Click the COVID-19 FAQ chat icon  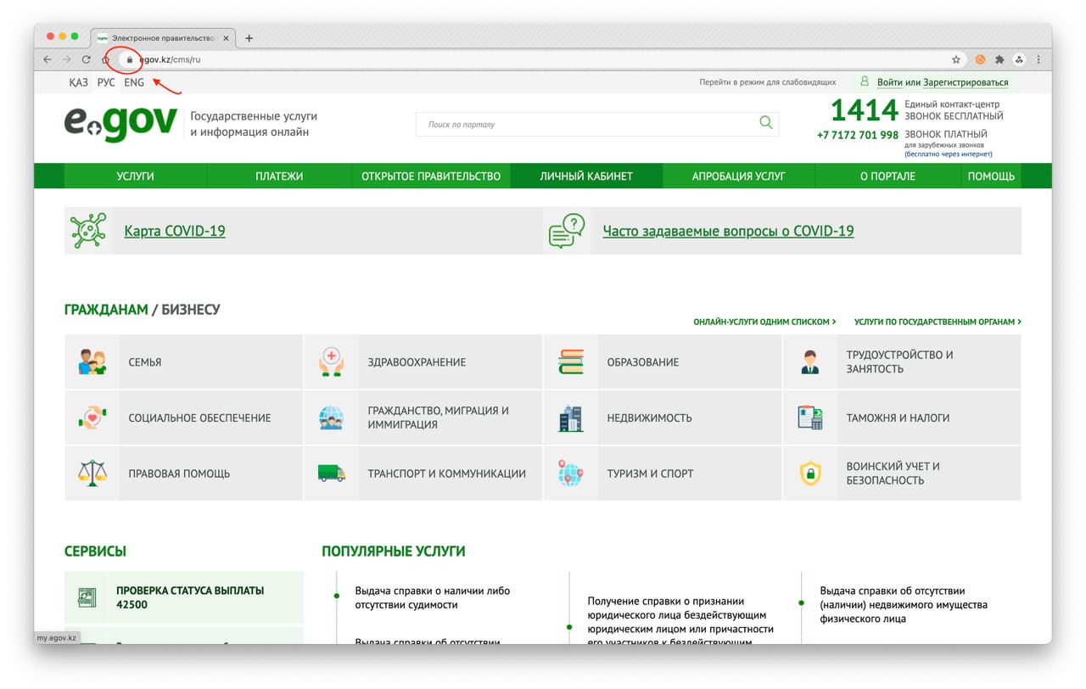pos(568,231)
